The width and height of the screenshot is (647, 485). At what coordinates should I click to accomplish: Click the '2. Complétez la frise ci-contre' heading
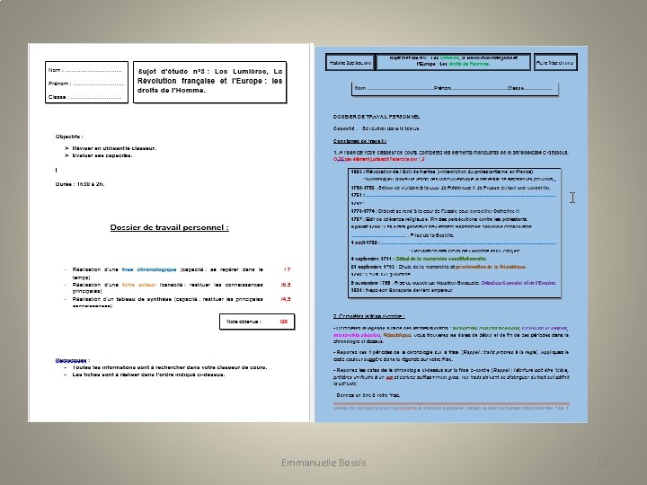point(369,316)
